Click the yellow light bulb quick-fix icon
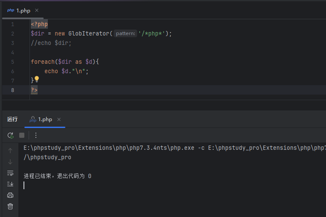326x217 pixels. (37, 79)
